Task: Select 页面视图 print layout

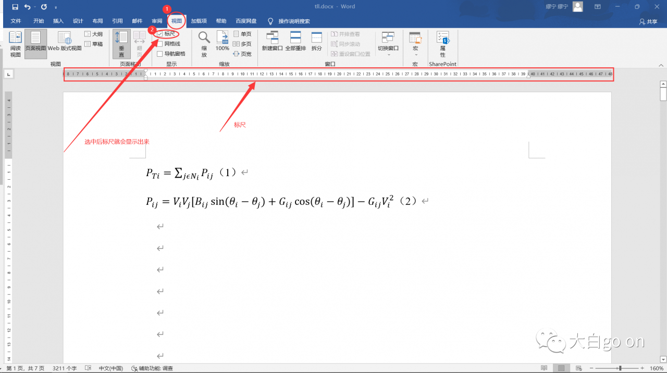Action: pos(36,44)
